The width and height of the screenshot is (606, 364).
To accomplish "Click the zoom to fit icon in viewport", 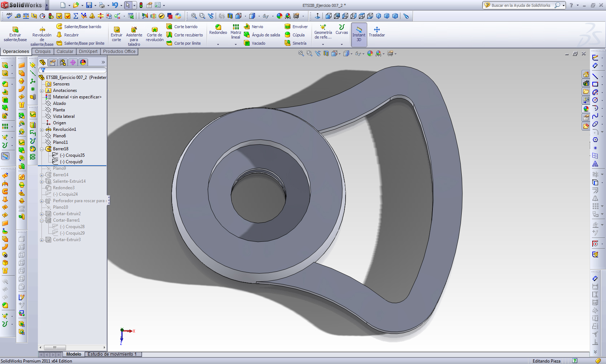I will [x=301, y=53].
